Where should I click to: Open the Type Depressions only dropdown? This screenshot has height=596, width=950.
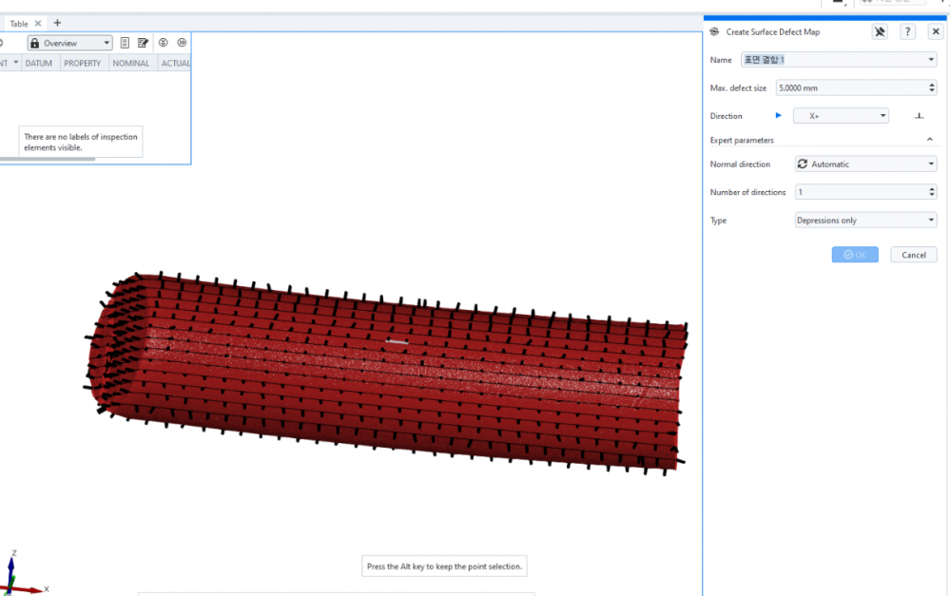point(865,221)
